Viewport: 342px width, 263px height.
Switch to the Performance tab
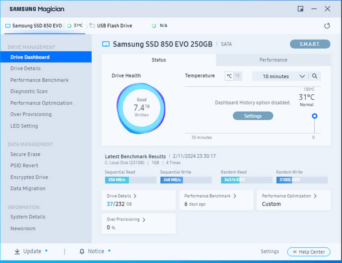coord(273,60)
